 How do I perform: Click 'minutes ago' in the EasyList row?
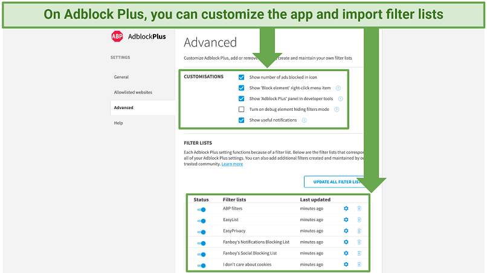tap(312, 220)
